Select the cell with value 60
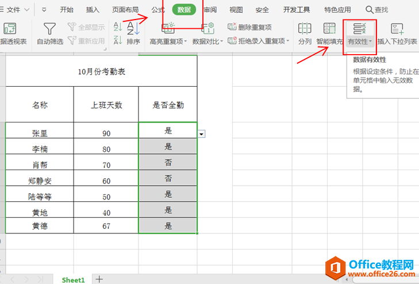This screenshot has width=419, height=284. 106,178
